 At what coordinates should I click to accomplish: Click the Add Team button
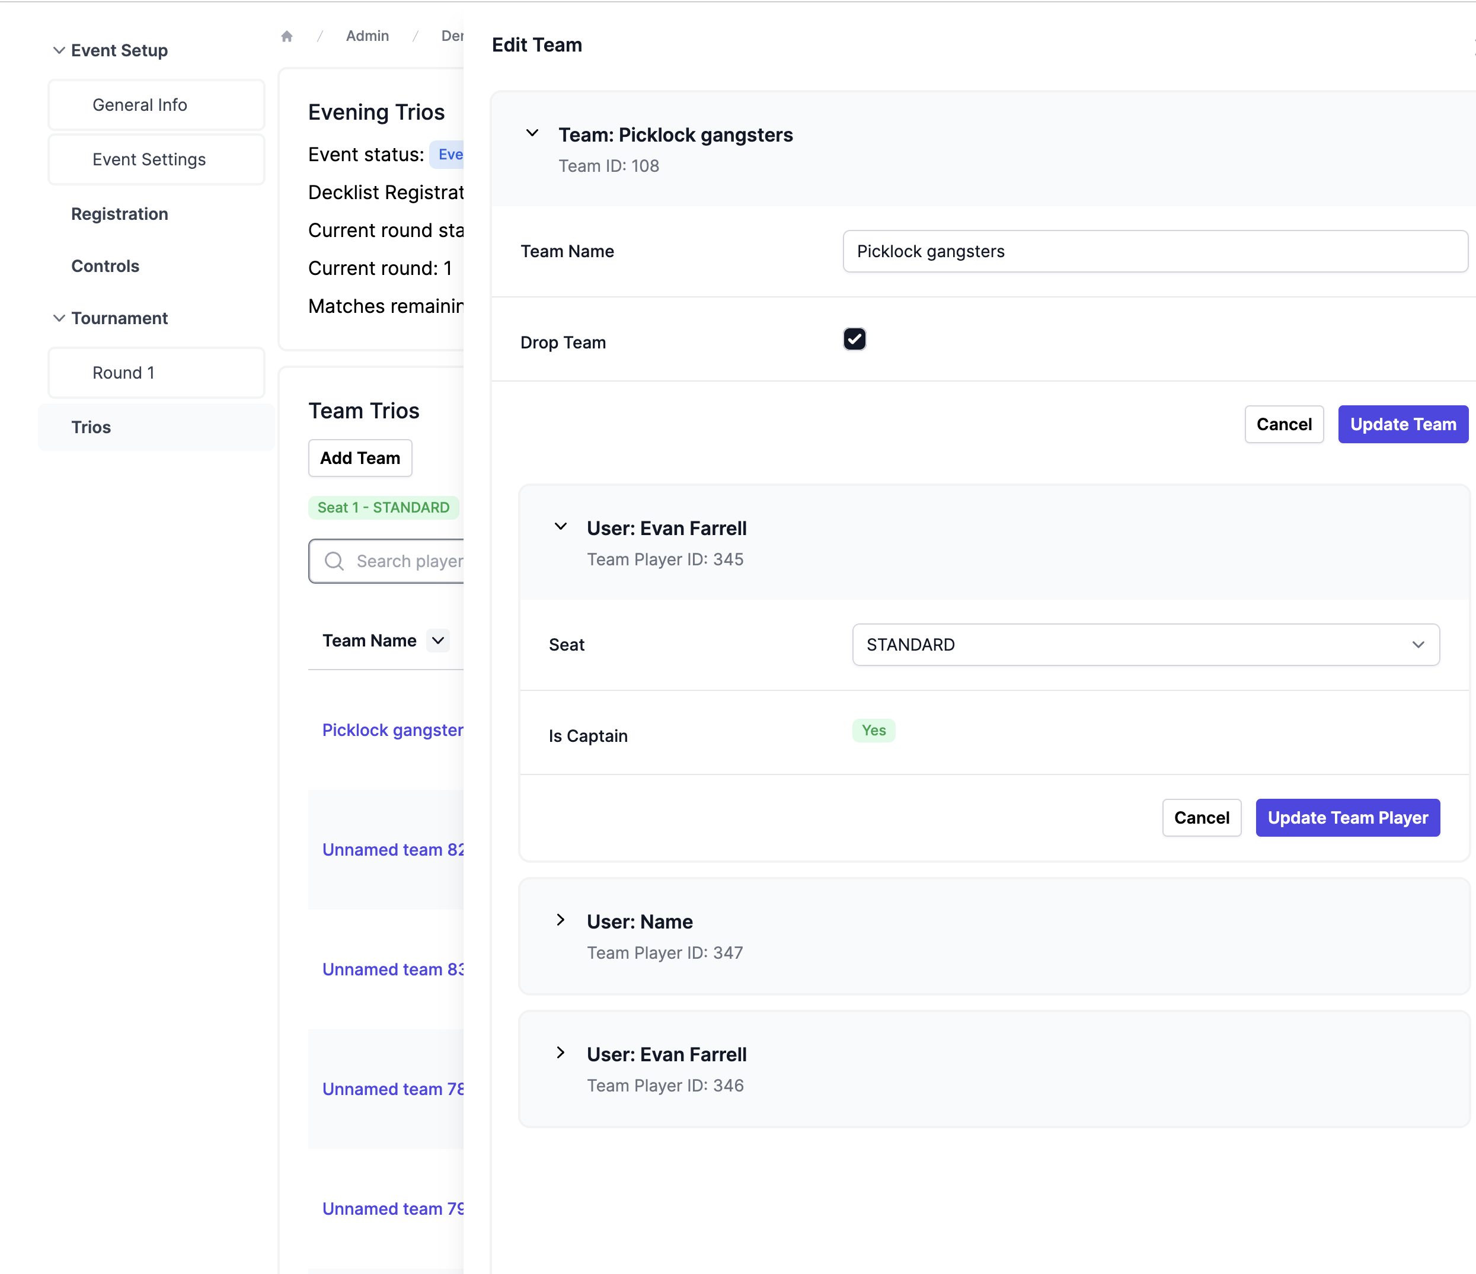point(360,458)
